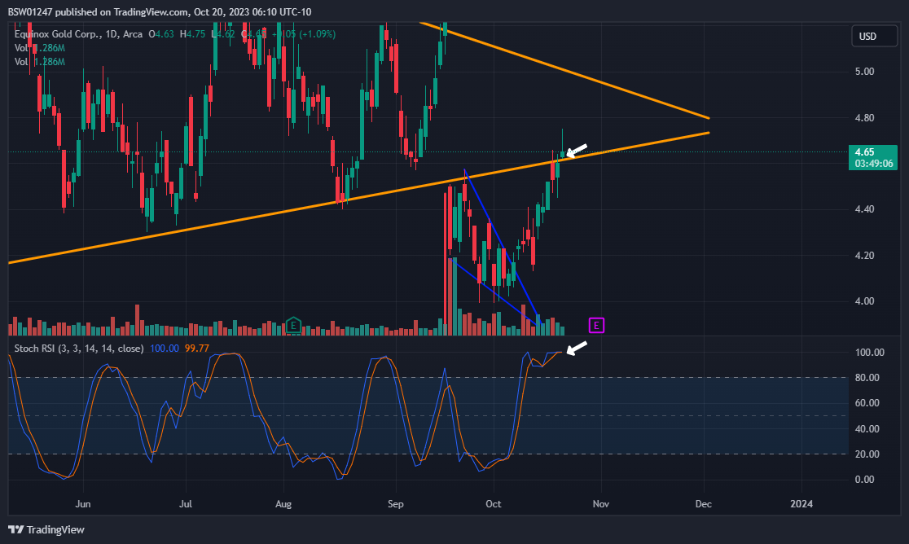Click the 4.40 price axis label
This screenshot has width=909, height=544.
(x=864, y=209)
